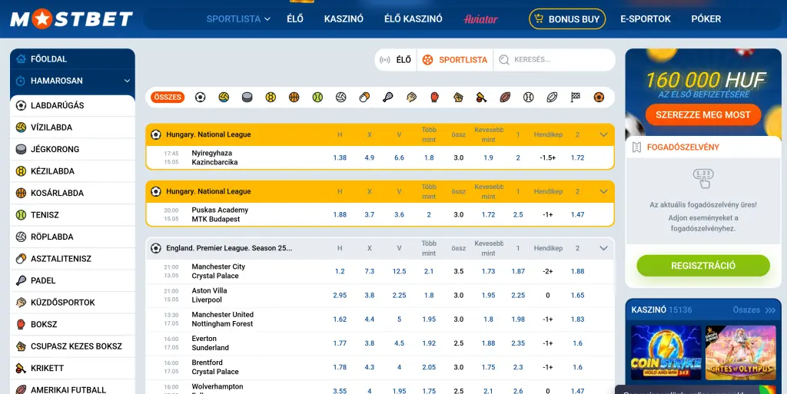
Task: Select the football icon in the sport filter
Action: point(201,98)
